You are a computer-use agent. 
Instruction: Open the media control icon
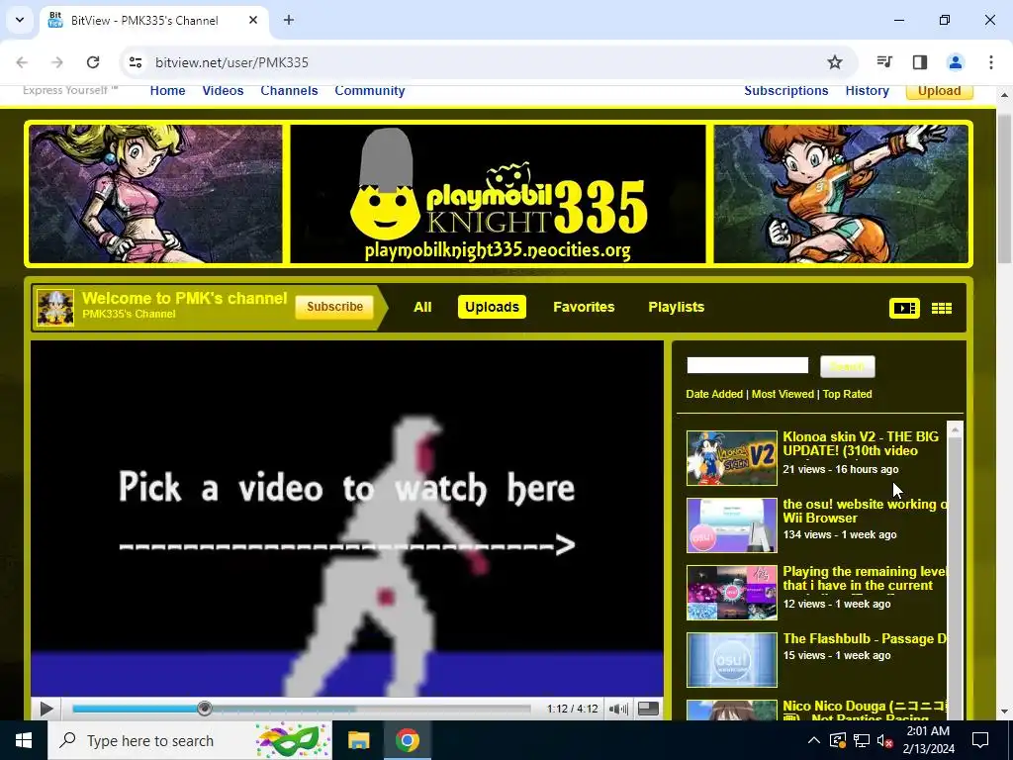(884, 62)
